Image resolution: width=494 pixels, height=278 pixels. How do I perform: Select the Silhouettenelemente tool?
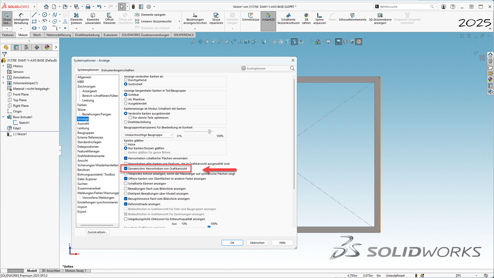coord(352,17)
